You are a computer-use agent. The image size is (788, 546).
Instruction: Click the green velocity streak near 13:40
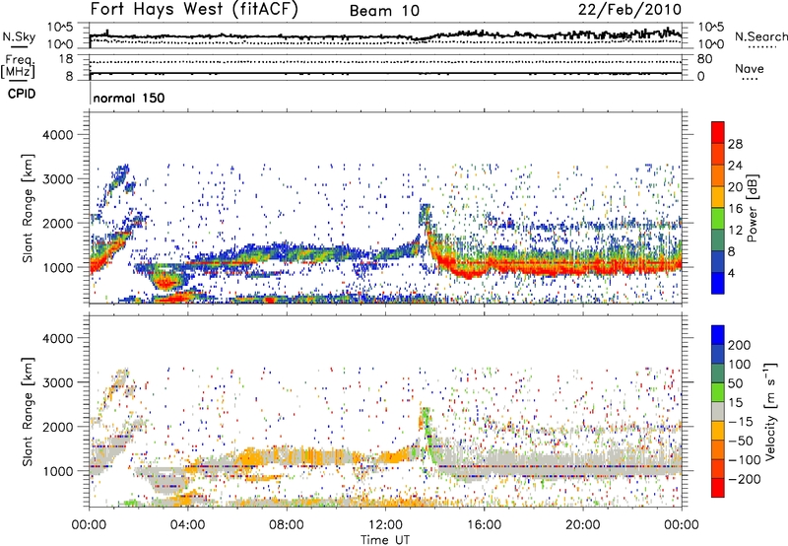428,433
